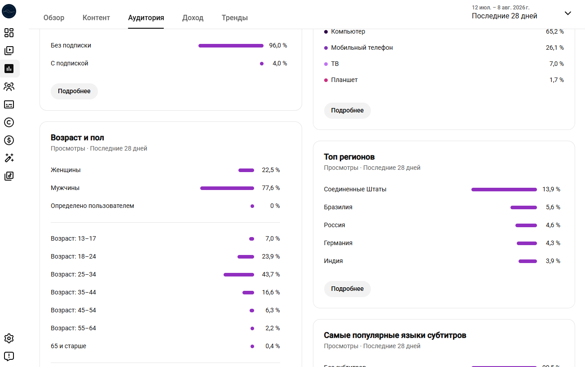Image resolution: width=585 pixels, height=367 pixels.
Task: Open the Customization magic wand icon
Action: tap(9, 158)
